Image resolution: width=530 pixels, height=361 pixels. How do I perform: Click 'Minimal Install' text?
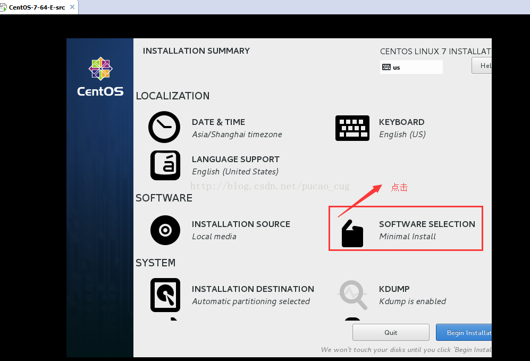click(x=407, y=237)
